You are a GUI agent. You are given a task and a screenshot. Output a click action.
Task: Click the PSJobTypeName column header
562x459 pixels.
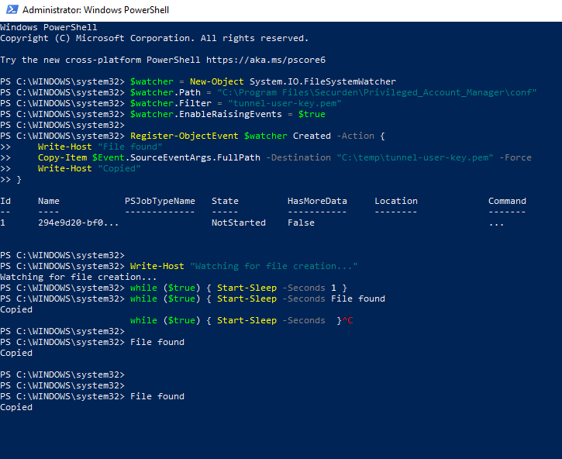point(160,201)
